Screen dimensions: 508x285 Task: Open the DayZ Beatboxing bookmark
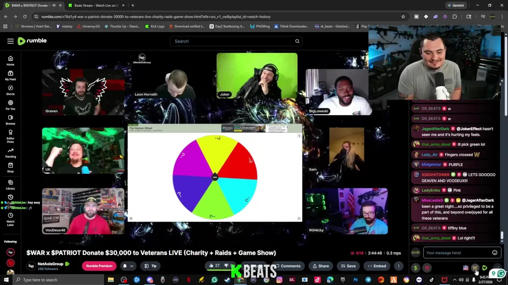click(227, 26)
